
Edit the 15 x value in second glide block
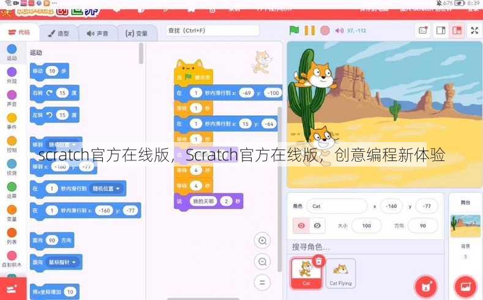245,124
